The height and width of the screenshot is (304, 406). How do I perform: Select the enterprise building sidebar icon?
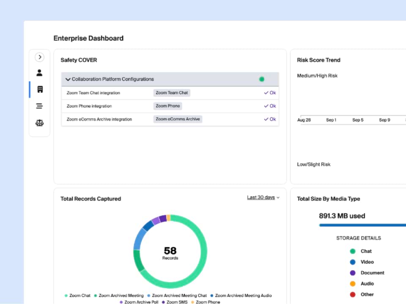(40, 90)
